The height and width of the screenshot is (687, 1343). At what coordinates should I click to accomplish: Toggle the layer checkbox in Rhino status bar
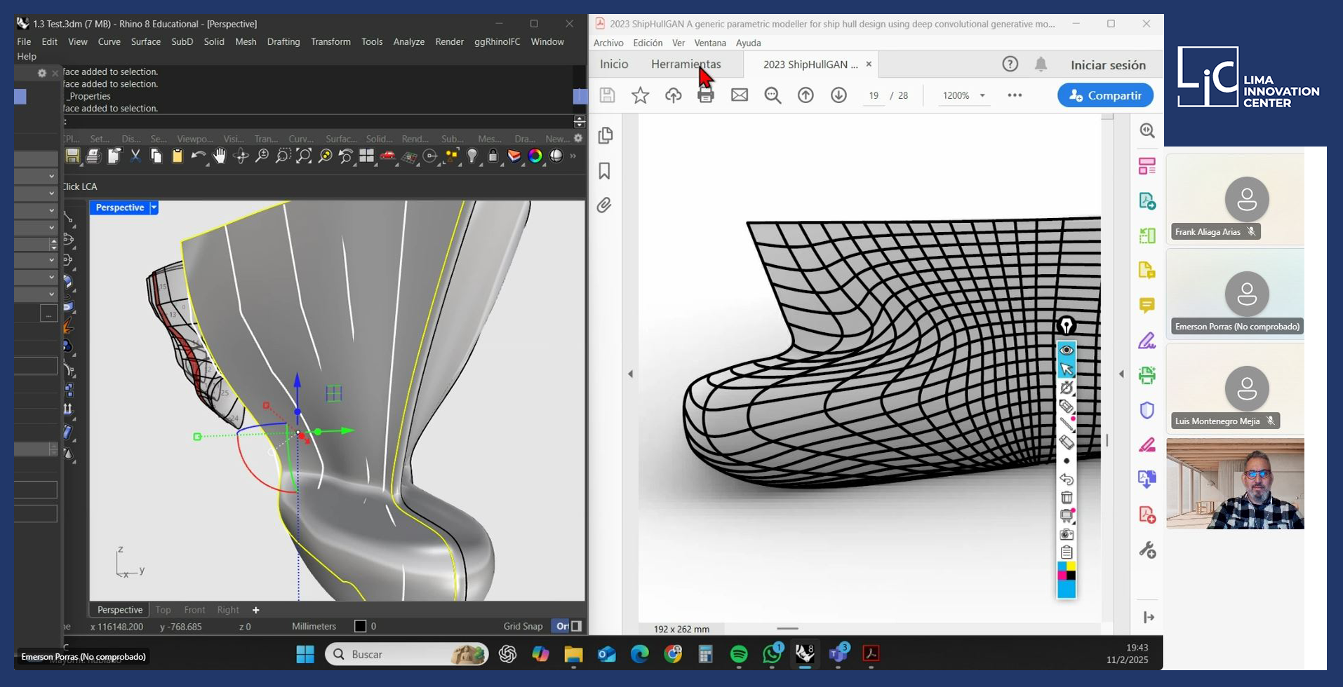tap(361, 626)
